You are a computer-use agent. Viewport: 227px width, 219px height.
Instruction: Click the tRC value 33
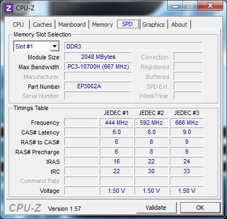(x=187, y=171)
